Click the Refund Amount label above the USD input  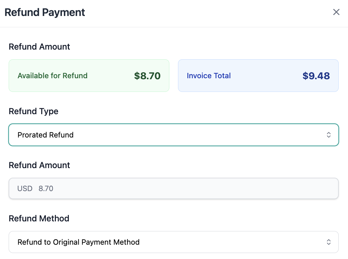point(39,165)
